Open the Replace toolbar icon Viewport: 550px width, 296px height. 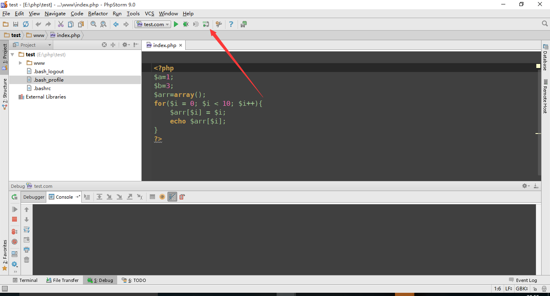(x=103, y=25)
